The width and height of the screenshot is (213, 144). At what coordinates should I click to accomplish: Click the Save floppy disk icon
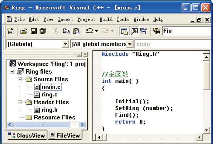[34, 31]
